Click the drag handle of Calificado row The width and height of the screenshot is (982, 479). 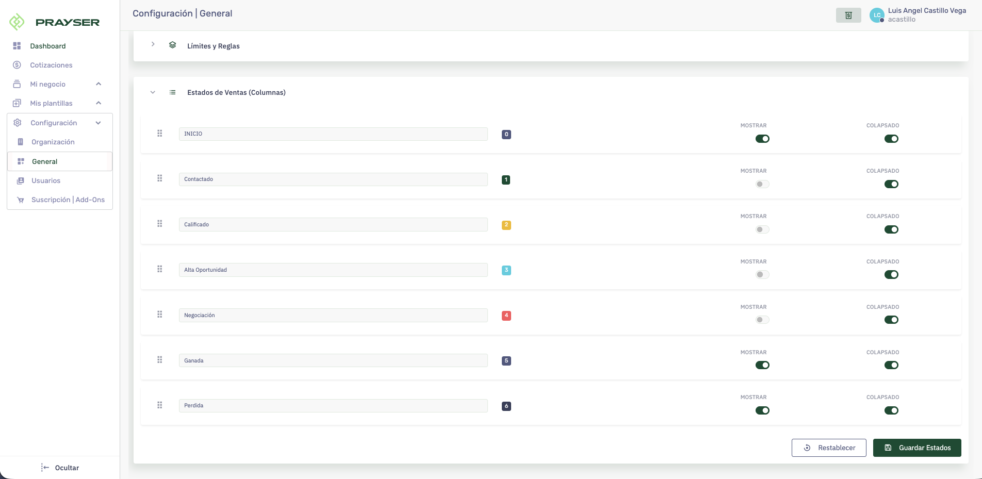[x=160, y=224]
